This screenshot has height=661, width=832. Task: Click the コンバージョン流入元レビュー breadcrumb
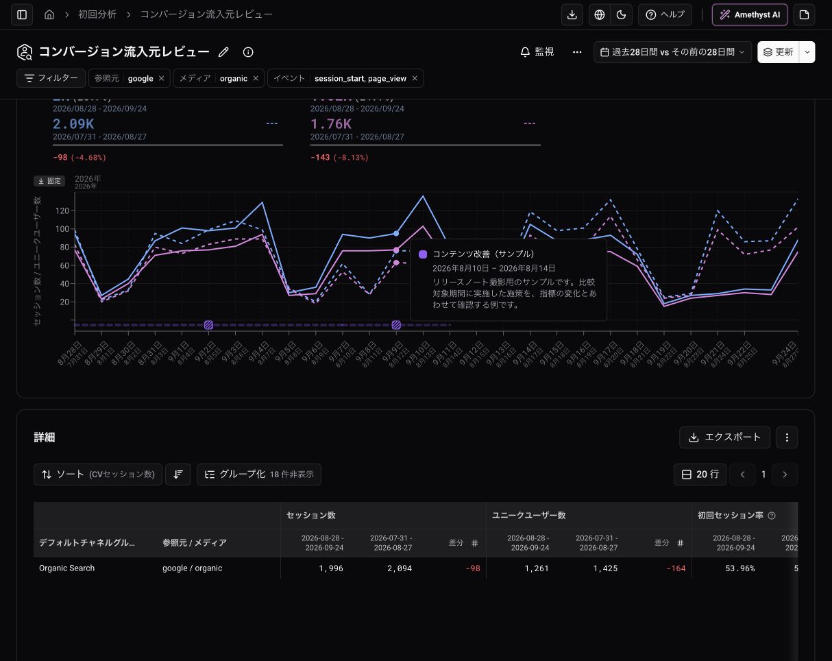206,14
